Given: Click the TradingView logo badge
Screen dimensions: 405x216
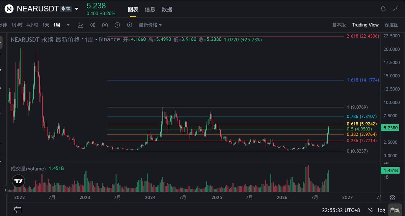Looking at the screenshot, I should tap(18, 181).
